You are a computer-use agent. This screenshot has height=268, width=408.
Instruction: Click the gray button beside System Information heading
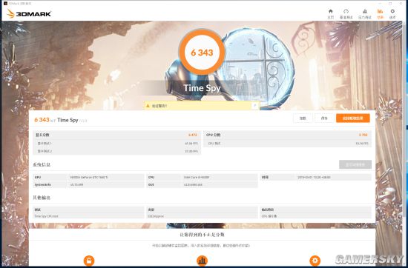coord(355,164)
